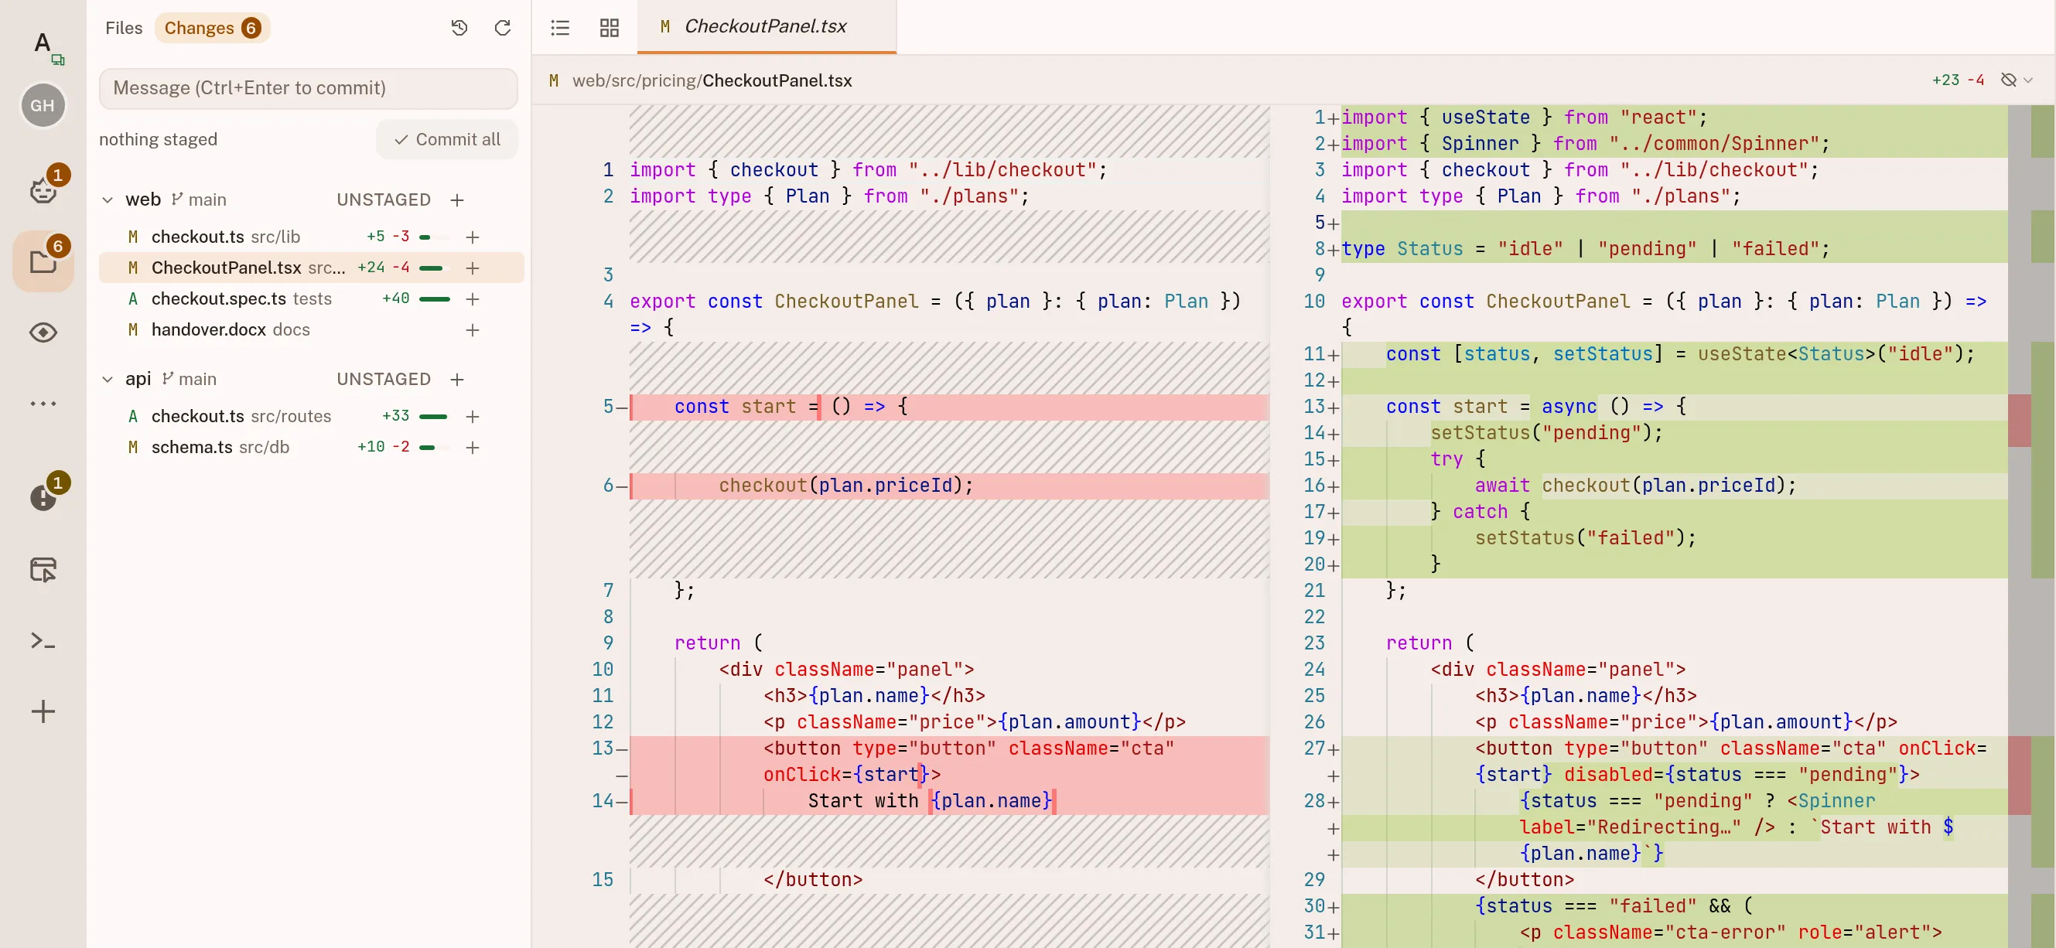Click the web/src/pricing/CheckoutPanel.tsx file path
Screen dimensions: 2056x948
coord(712,80)
